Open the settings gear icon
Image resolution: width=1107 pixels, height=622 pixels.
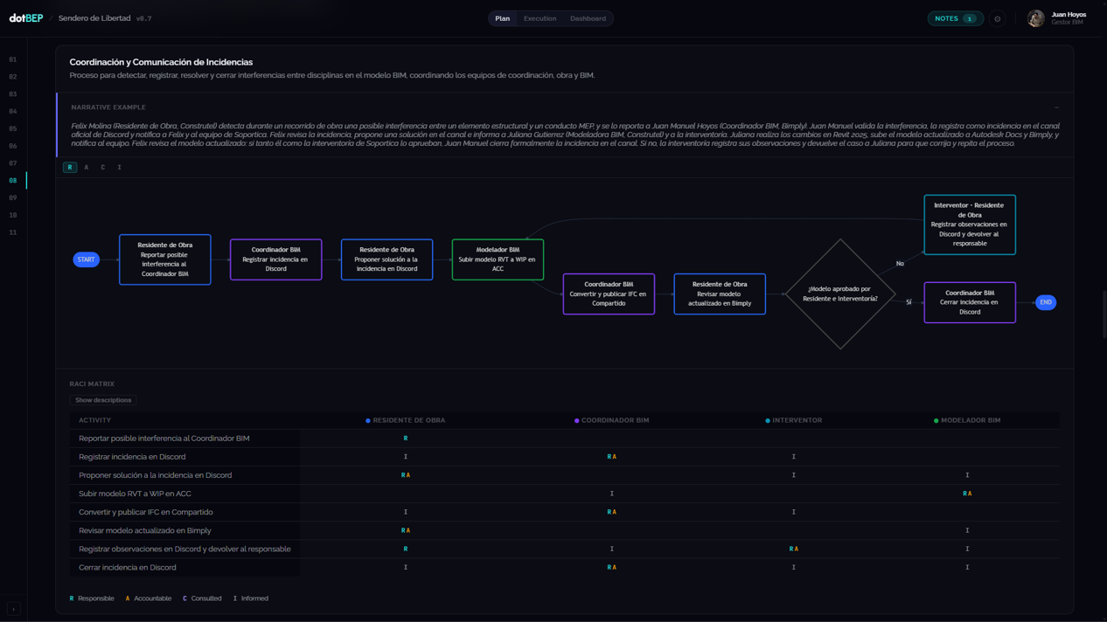(x=998, y=18)
